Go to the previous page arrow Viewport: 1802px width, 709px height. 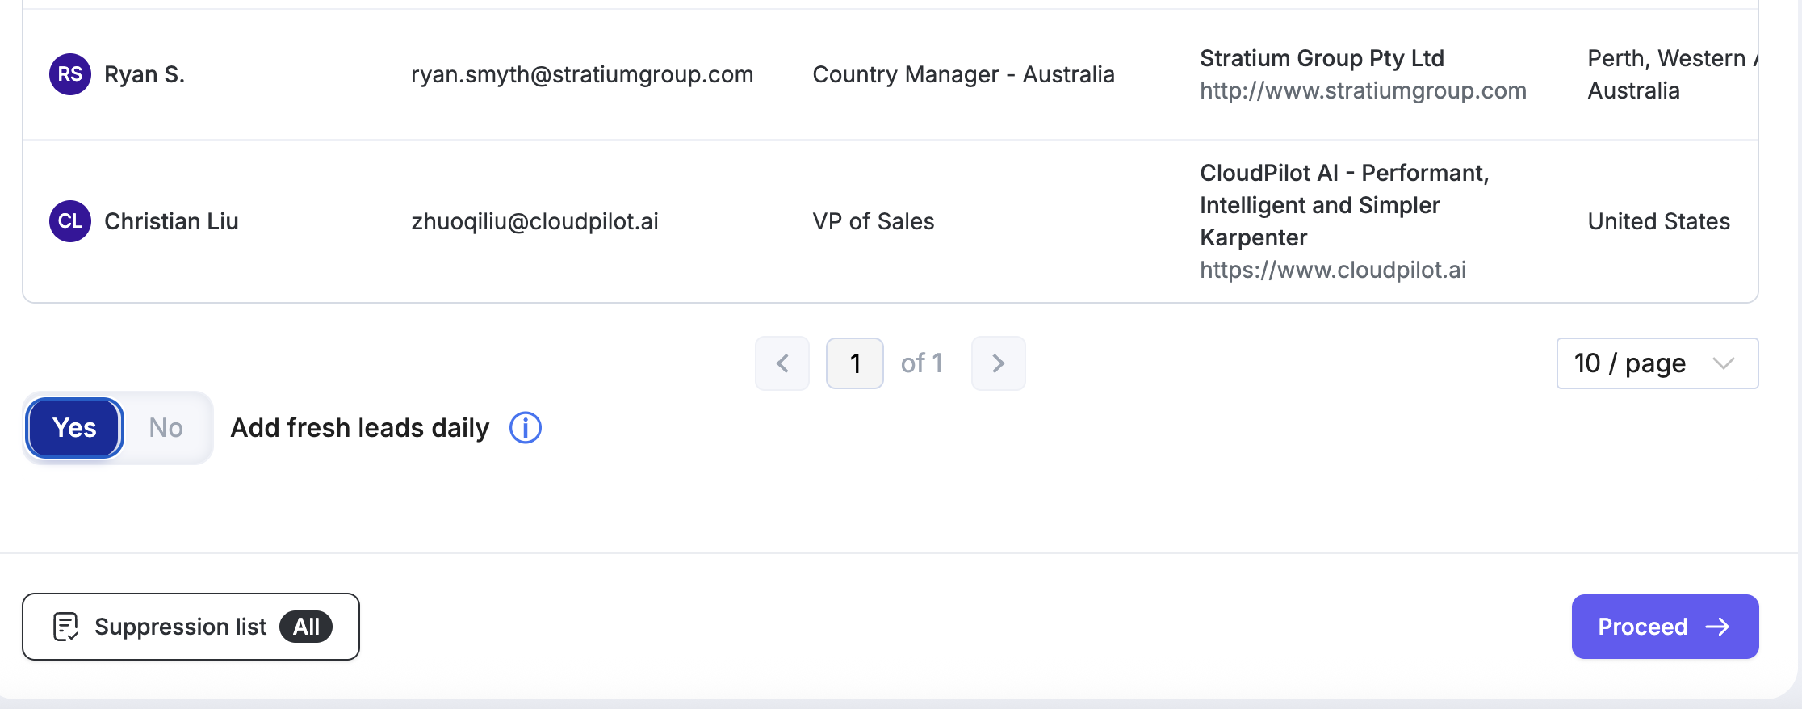coord(782,363)
